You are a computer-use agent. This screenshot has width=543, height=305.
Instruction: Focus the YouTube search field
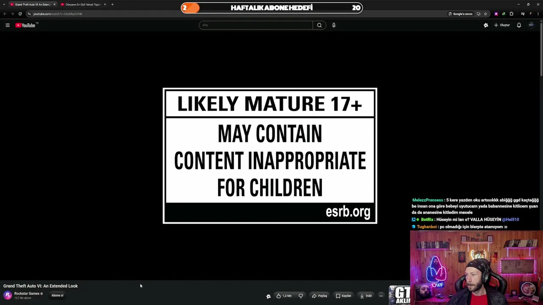256,25
